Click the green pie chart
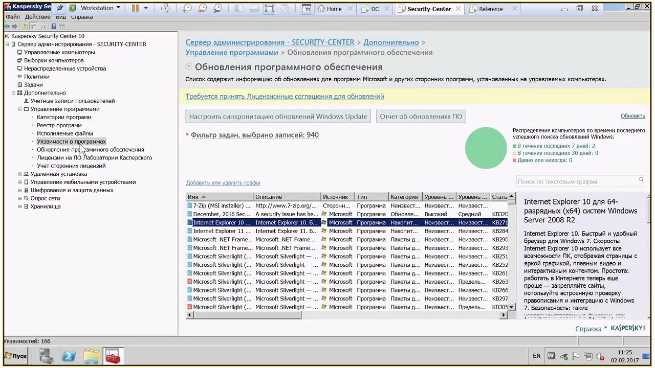 point(486,148)
